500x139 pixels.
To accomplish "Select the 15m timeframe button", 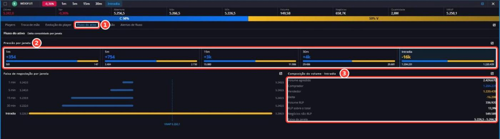I will (86, 4).
